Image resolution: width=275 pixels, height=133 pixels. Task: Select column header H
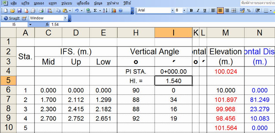pos(136,32)
